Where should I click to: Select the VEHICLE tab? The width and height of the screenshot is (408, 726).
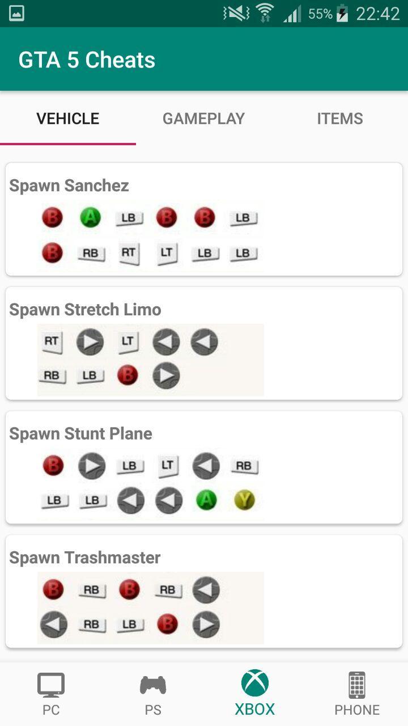(68, 119)
